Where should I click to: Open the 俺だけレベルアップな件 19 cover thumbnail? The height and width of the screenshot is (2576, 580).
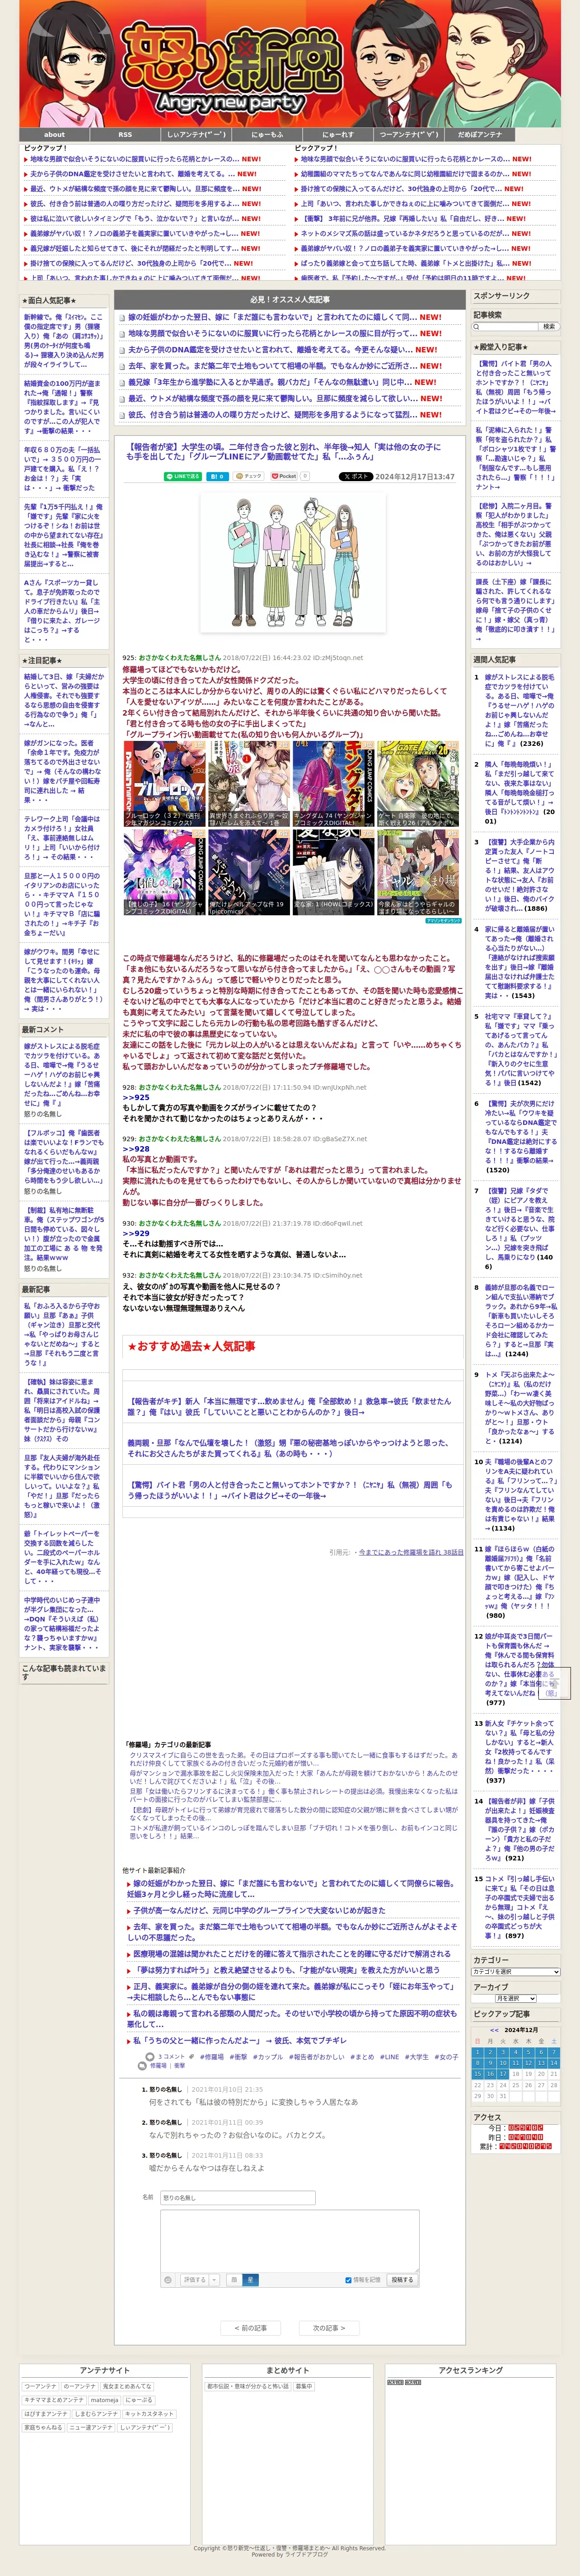(x=249, y=872)
